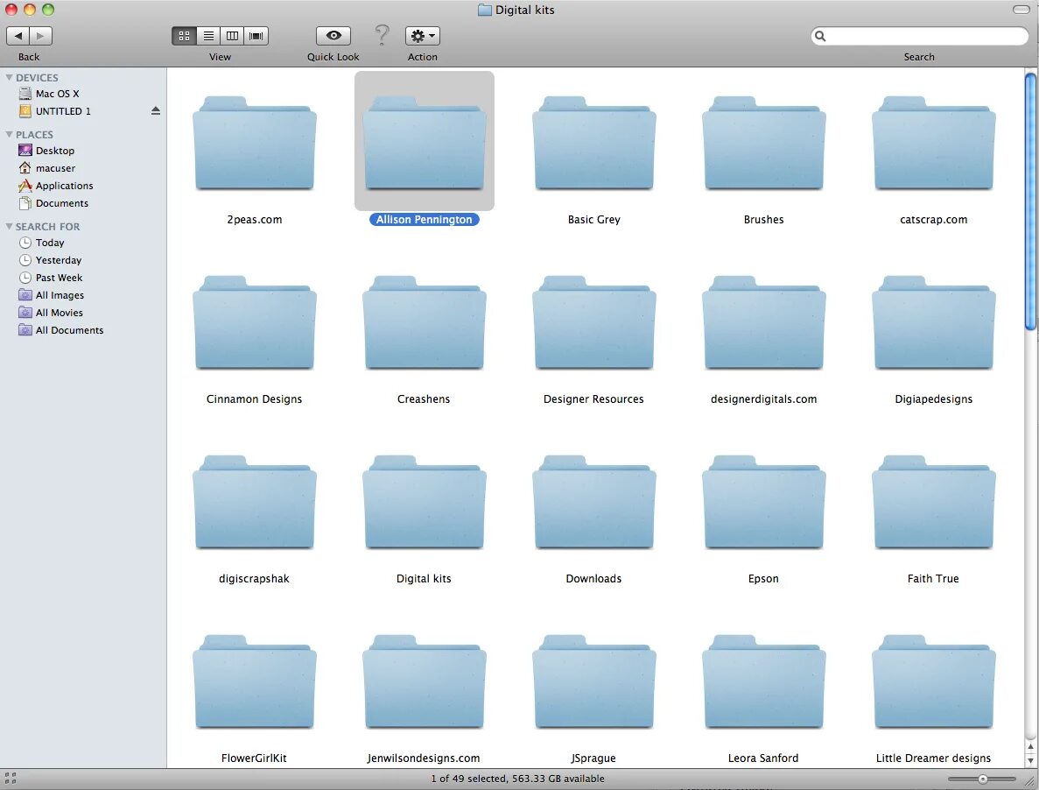Go back with the left arrow button
This screenshot has width=1039, height=790.
point(18,36)
